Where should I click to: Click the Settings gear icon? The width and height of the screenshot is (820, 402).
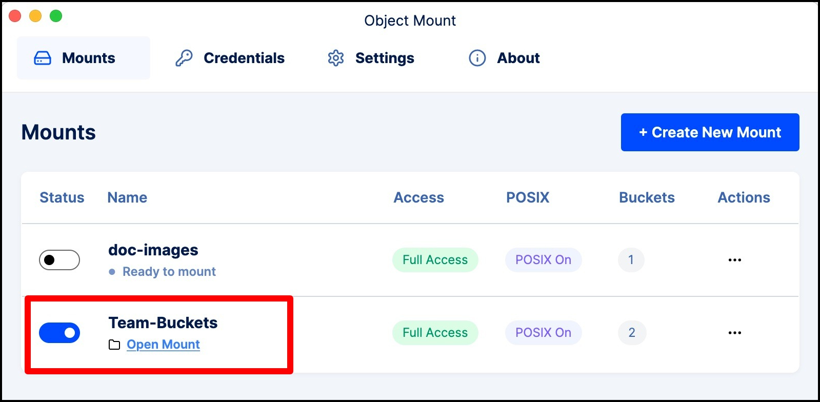click(336, 58)
